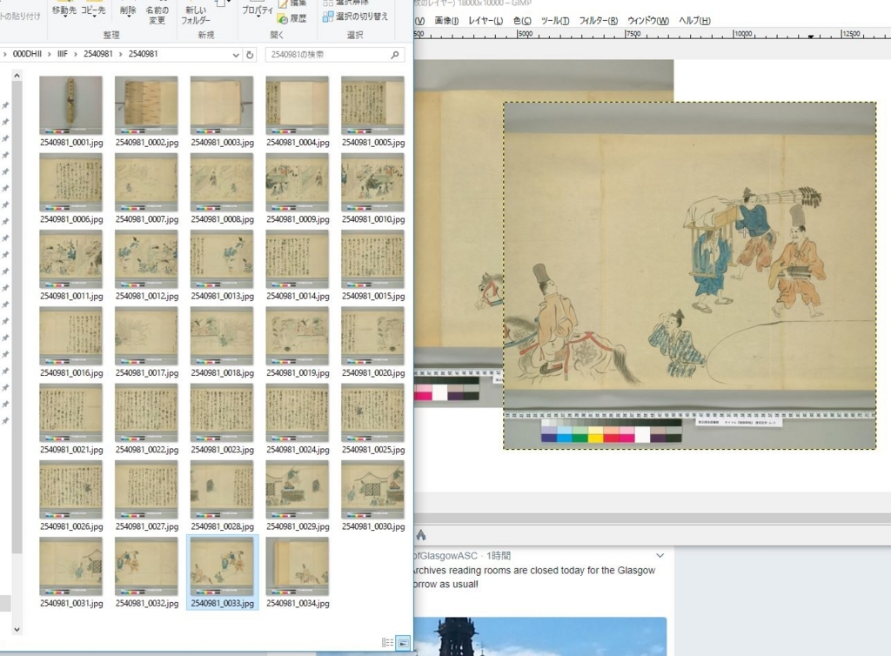Select thumbnail 2540981_0005.jpg

coord(372,105)
